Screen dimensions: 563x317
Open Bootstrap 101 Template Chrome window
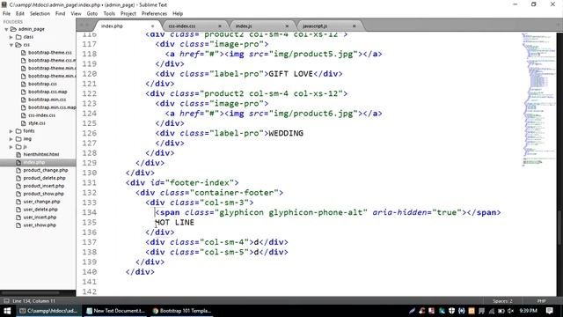[182, 311]
